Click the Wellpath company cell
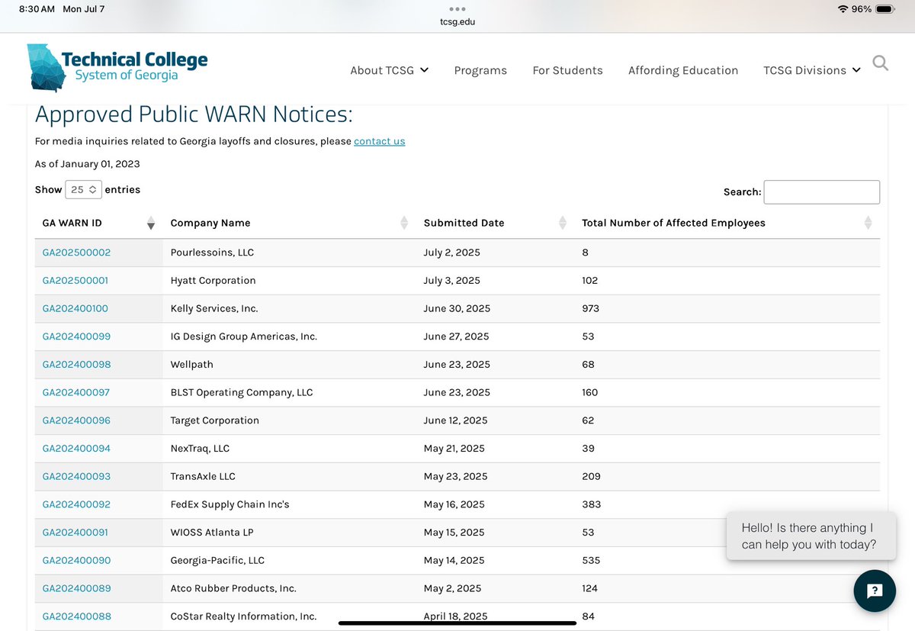915x631 pixels. [194, 365]
